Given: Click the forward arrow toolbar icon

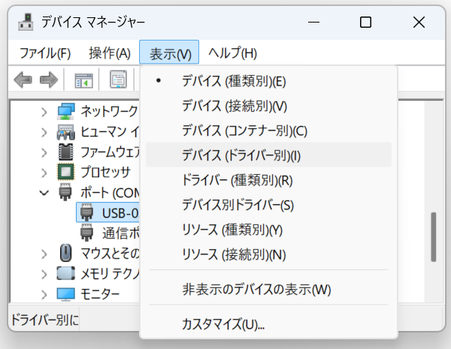Looking at the screenshot, I should tap(49, 80).
